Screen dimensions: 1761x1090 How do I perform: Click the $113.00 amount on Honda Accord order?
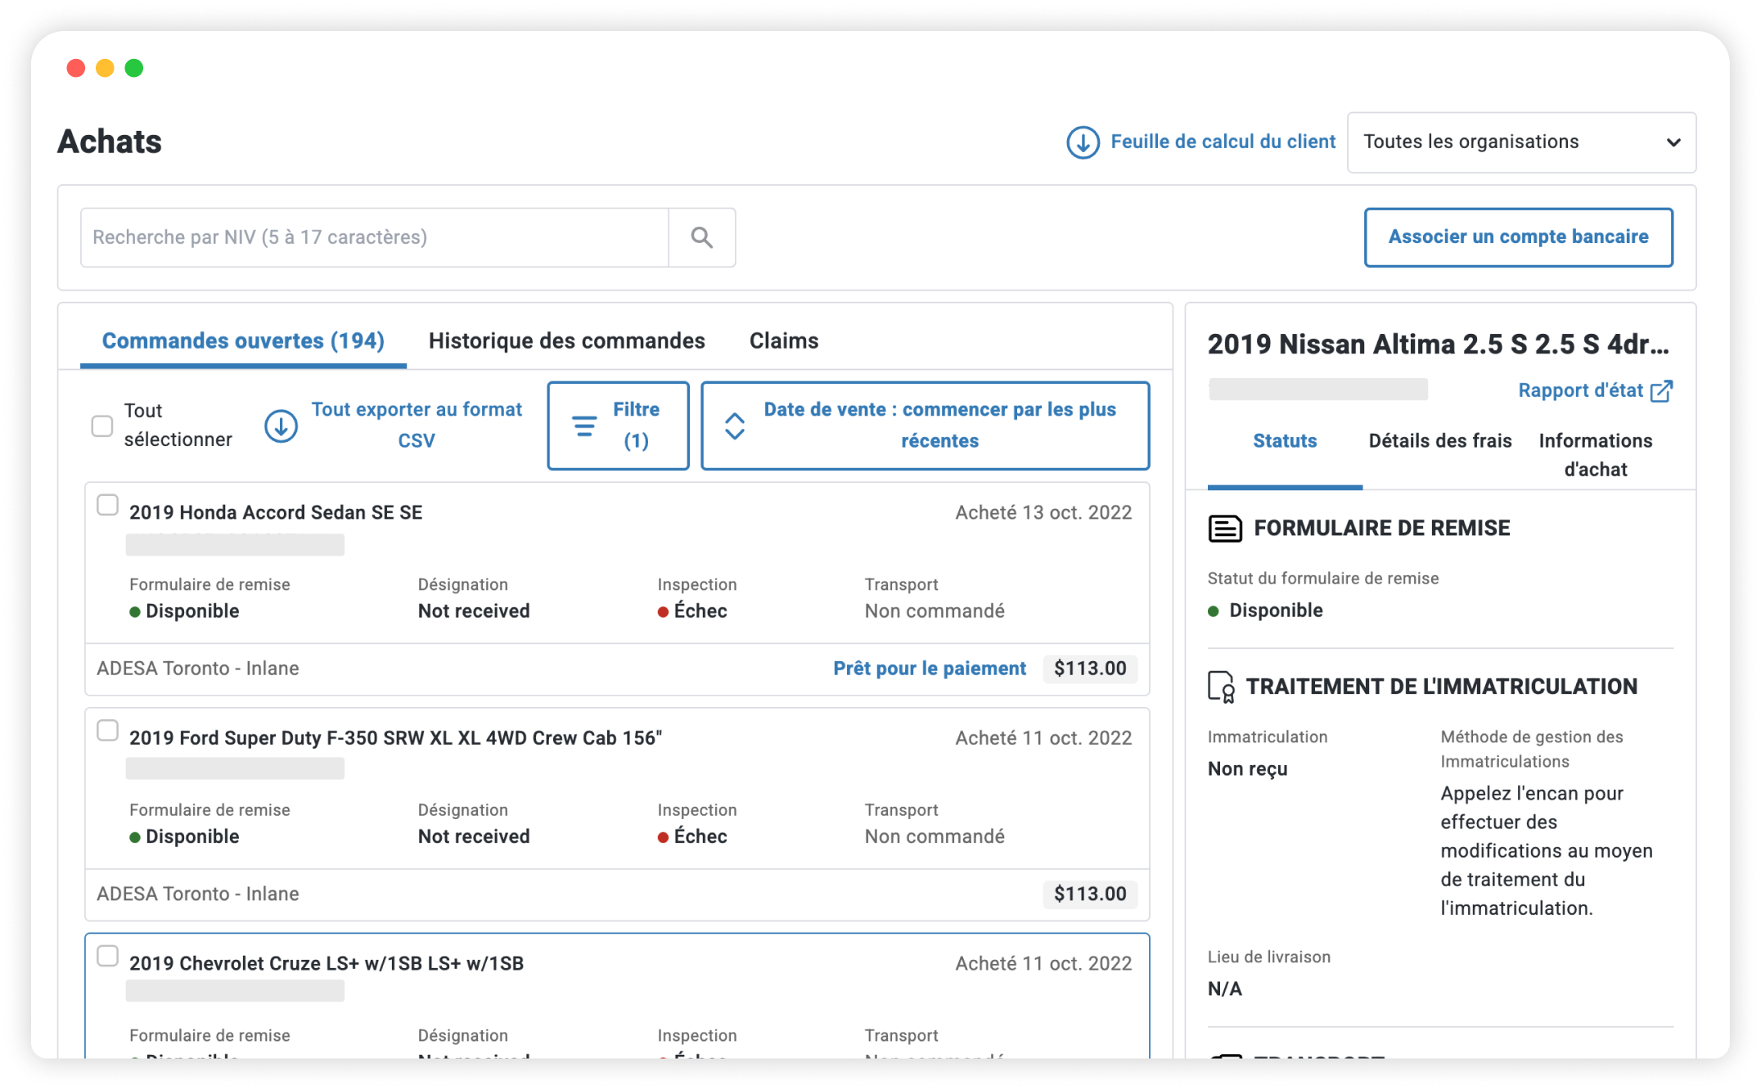[x=1089, y=669]
